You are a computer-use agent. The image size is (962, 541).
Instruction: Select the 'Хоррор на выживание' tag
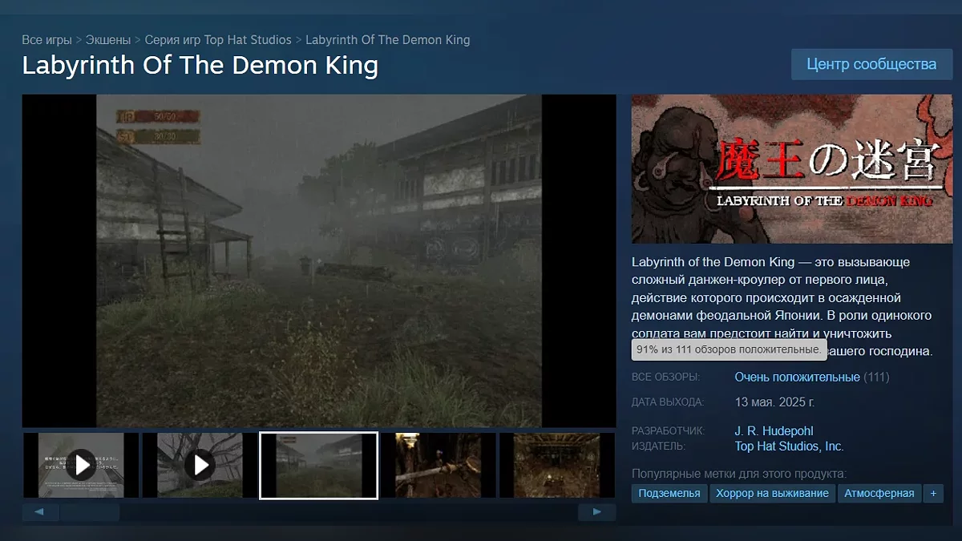pyautogui.click(x=772, y=494)
